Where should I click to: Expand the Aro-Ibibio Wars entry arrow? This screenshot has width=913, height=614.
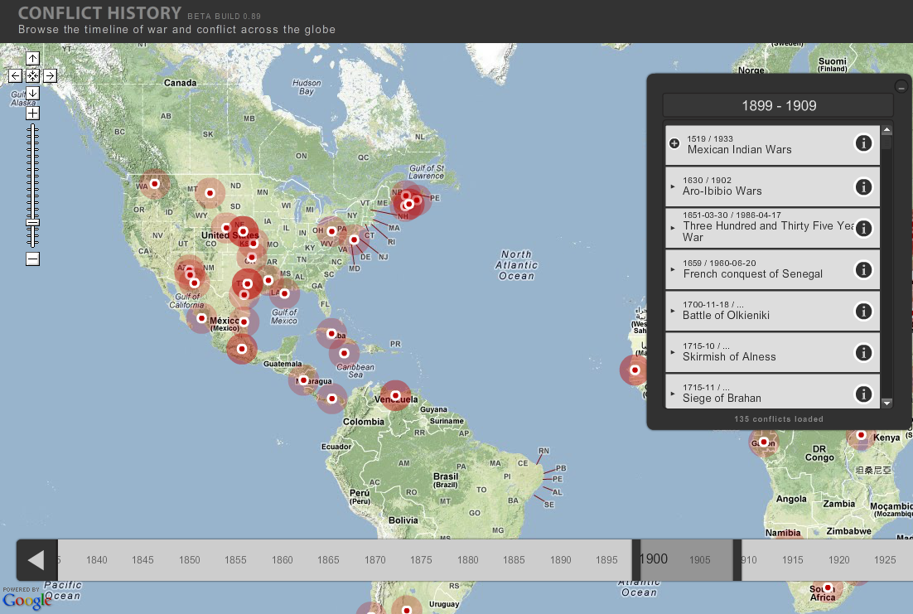673,187
